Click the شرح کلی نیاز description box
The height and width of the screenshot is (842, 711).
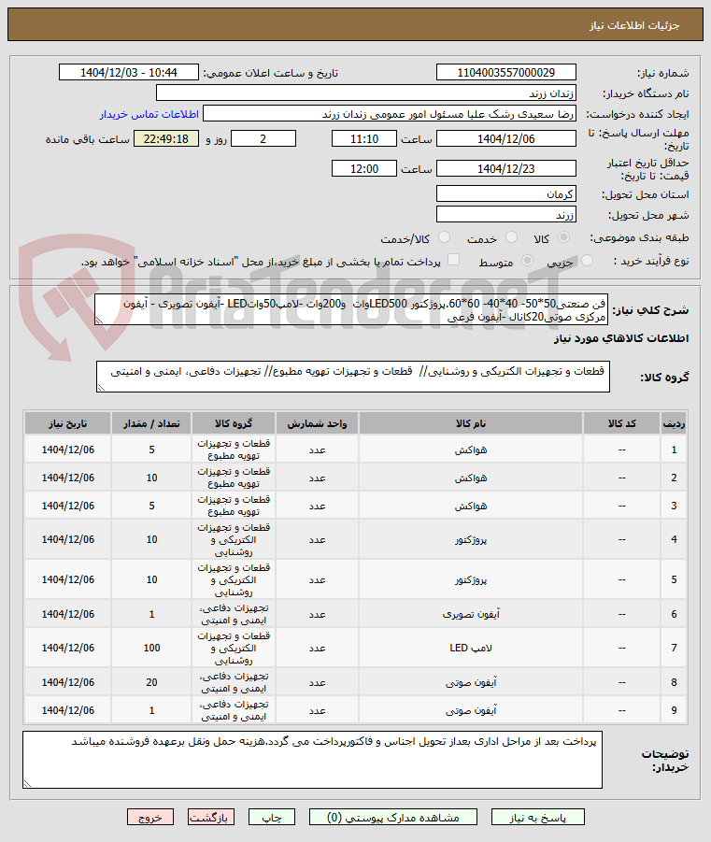tap(351, 310)
